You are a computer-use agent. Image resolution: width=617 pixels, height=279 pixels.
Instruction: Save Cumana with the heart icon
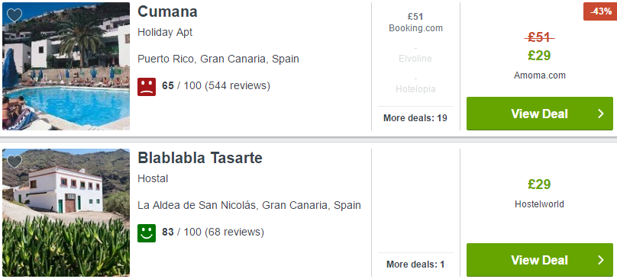click(15, 15)
